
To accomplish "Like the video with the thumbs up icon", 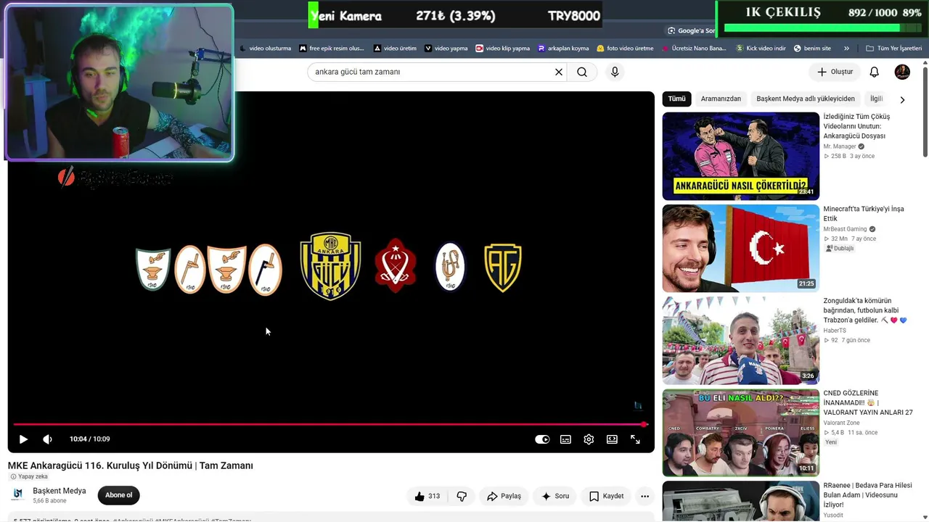I will click(427, 497).
